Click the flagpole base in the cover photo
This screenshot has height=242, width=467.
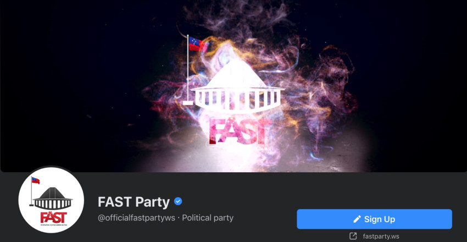click(x=188, y=103)
